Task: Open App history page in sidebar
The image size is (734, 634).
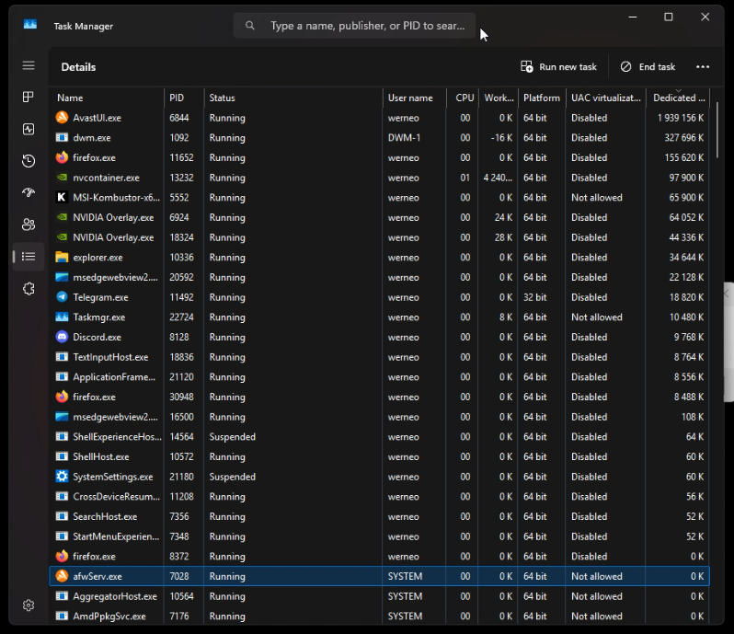Action: [29, 161]
